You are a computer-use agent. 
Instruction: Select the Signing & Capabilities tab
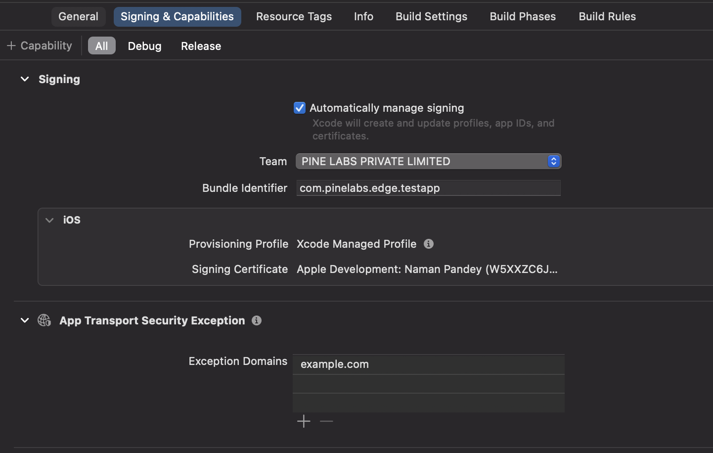pyautogui.click(x=177, y=16)
